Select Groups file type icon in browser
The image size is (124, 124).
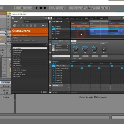pyautogui.click(x=19, y=25)
